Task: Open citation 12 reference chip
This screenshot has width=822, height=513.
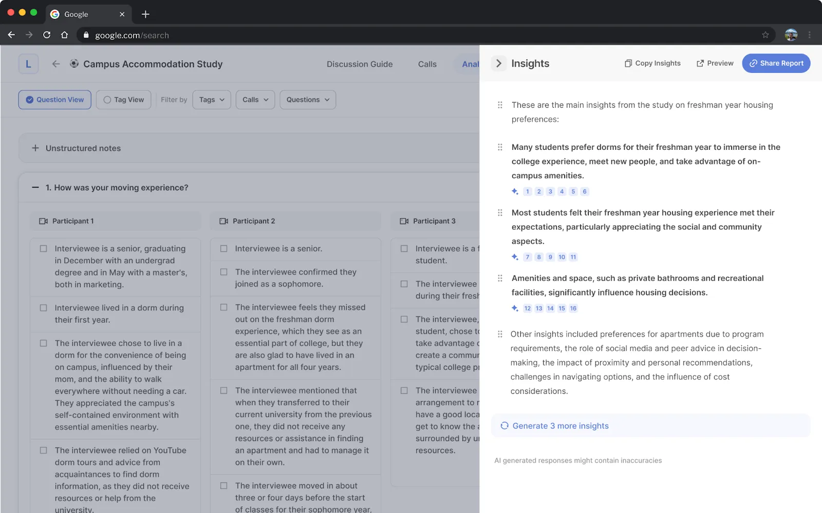Action: click(x=528, y=308)
